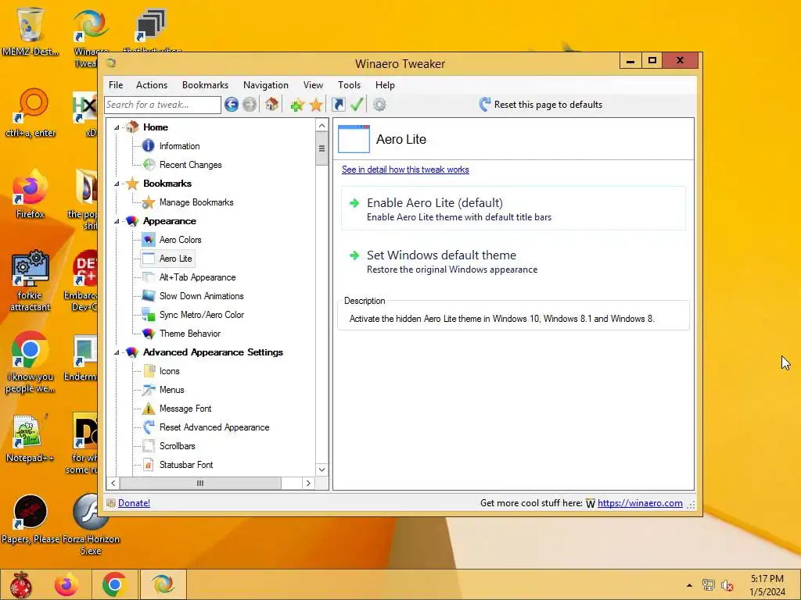The width and height of the screenshot is (801, 600).
Task: Click Enable Aero Lite (default) button
Action: [513, 209]
